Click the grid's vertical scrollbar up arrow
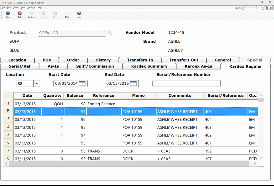This screenshot has height=186, width=274. pyautogui.click(x=261, y=95)
